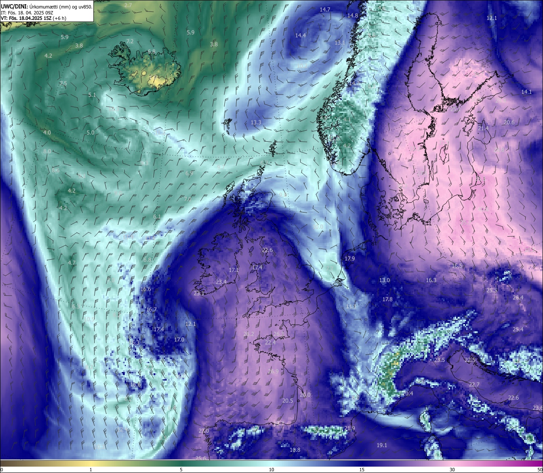
Task: Click the 2.7 value at the top of the map
Action: tap(128, 5)
